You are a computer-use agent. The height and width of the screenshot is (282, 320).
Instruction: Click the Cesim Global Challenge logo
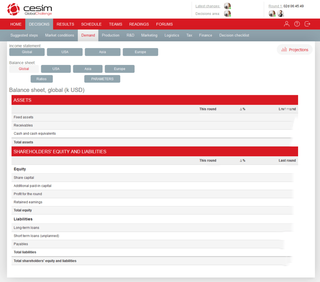(30, 9)
